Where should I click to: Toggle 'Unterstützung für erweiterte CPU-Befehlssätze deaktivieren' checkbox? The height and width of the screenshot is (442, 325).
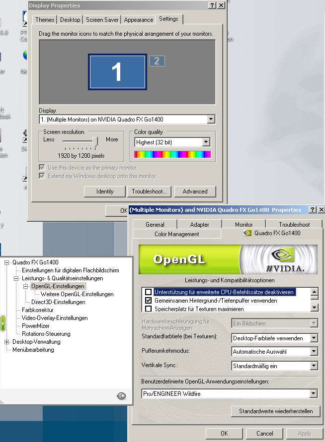pos(148,292)
